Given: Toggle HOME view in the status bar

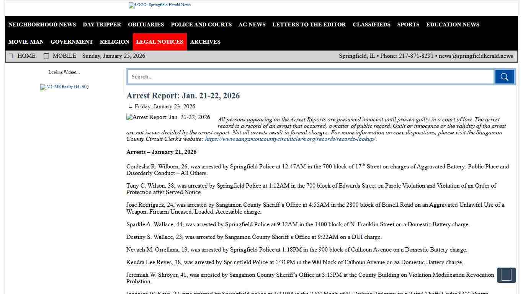Looking at the screenshot, I should tap(26, 56).
